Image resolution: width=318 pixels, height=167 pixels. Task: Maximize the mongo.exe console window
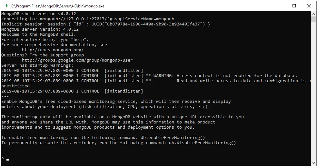coord(294,6)
